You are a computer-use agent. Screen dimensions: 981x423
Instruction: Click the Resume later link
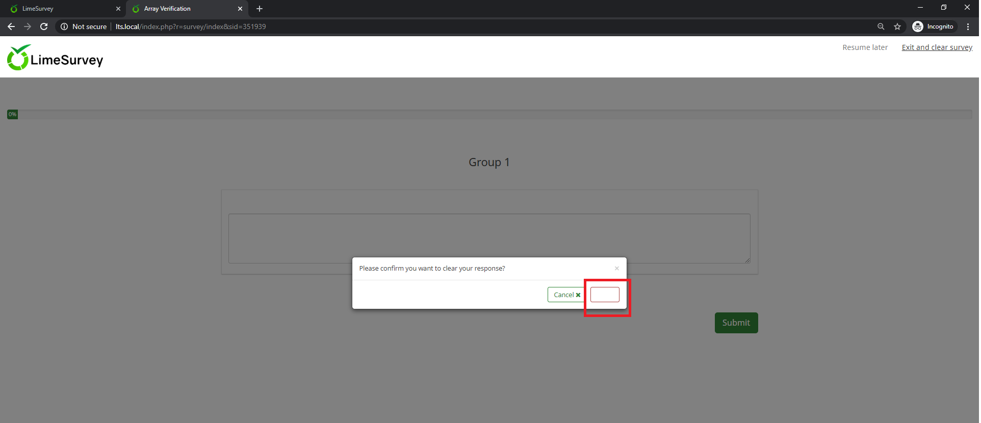(865, 47)
